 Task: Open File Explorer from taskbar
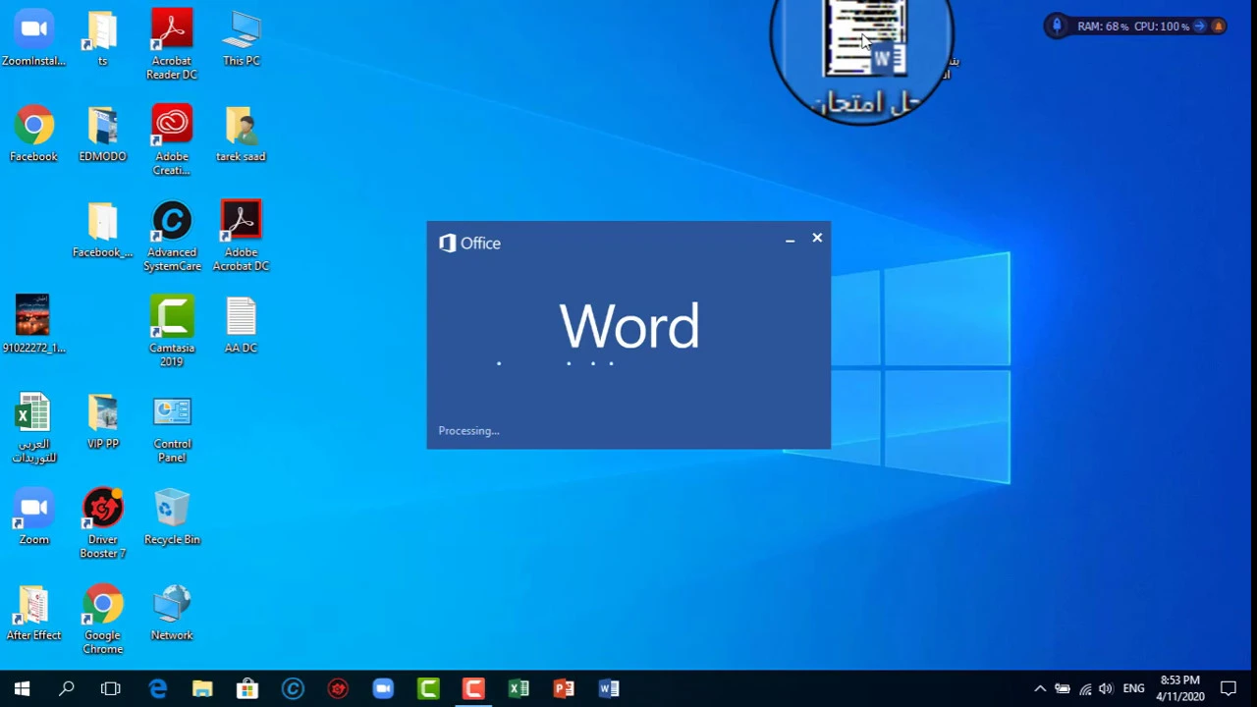tap(202, 688)
